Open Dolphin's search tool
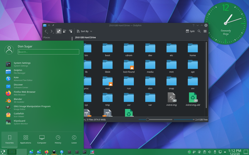This screenshot has height=155, width=249. coord(199,31)
